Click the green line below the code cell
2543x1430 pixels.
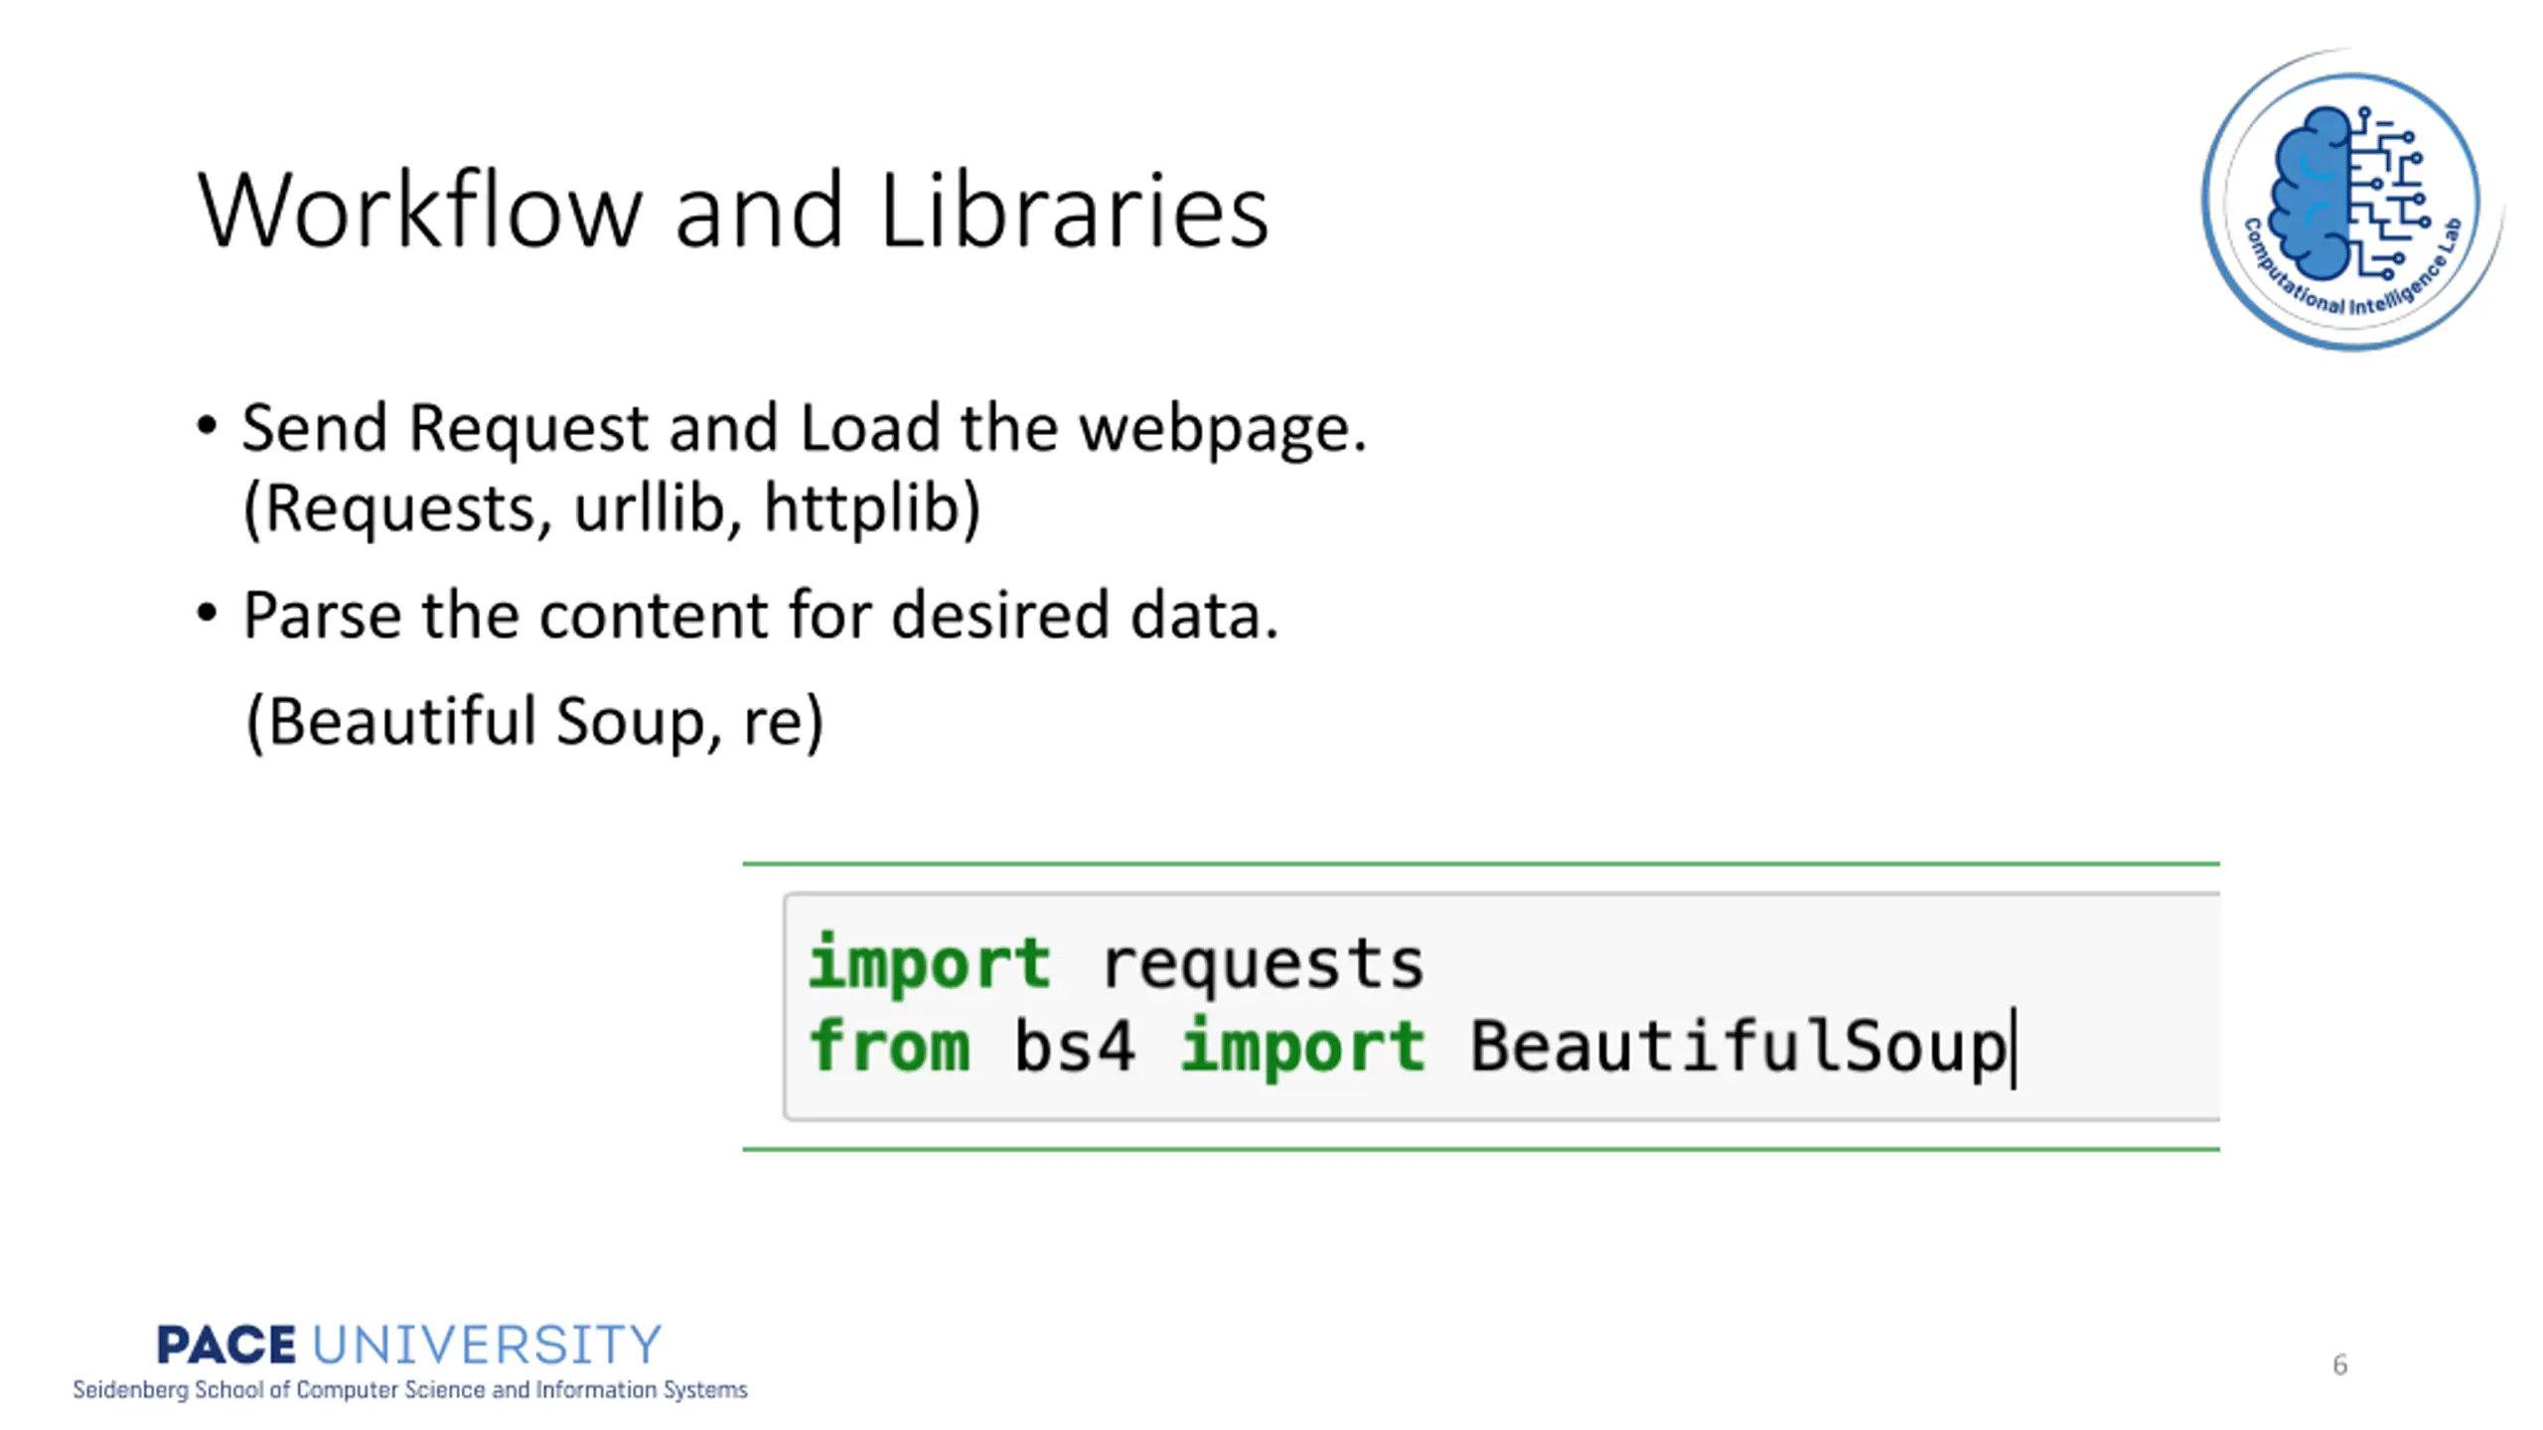pos(1480,1149)
